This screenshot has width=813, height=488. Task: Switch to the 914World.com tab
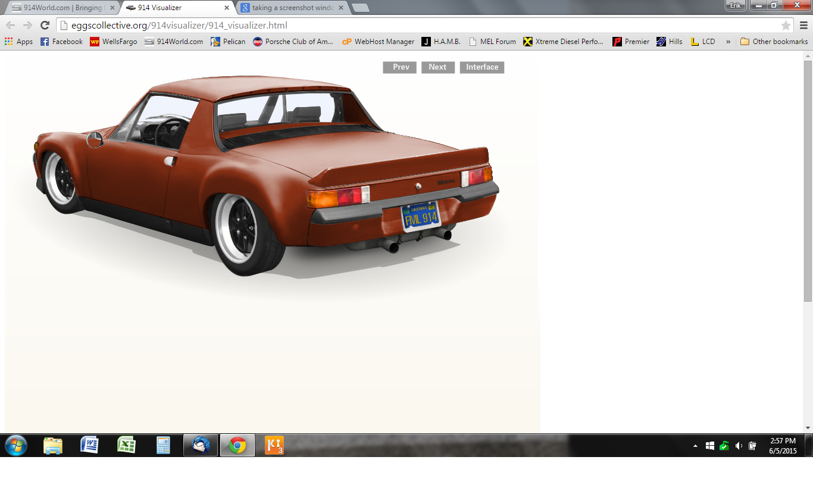60,8
